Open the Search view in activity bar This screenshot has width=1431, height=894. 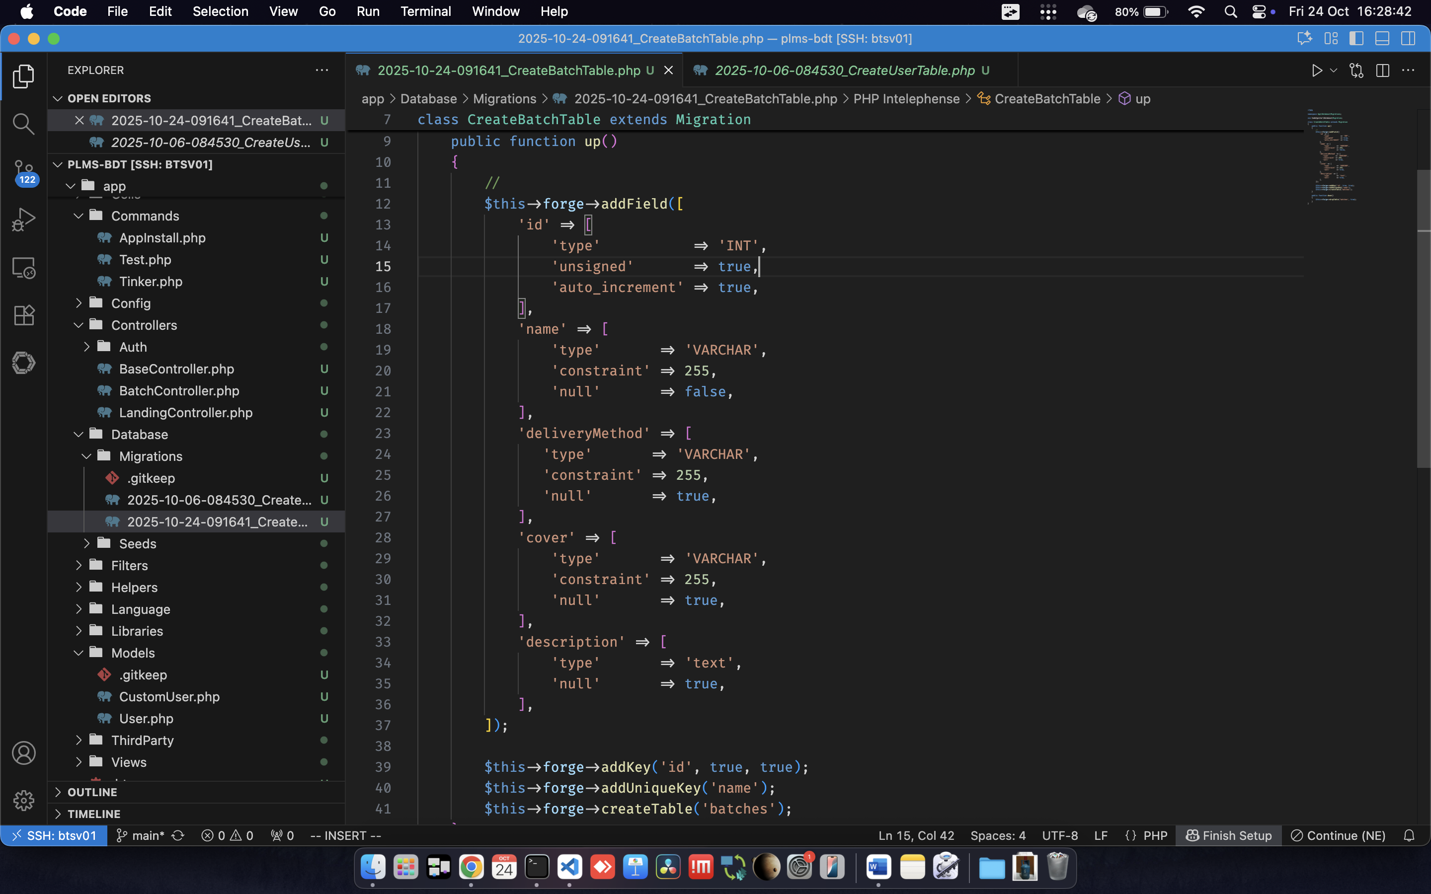23,124
